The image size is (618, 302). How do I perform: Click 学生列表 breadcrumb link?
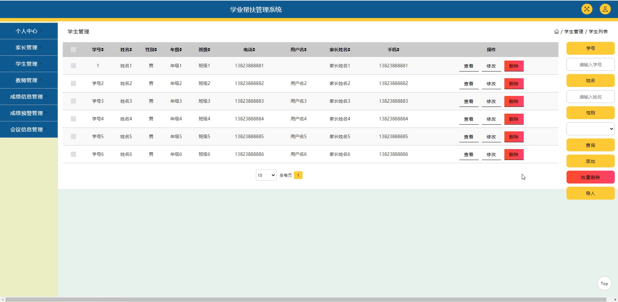click(598, 32)
